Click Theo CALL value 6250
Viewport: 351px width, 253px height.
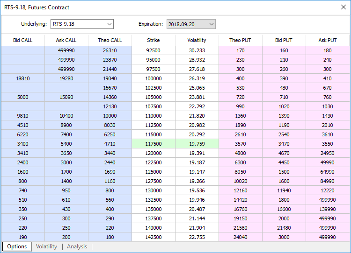[110, 134]
